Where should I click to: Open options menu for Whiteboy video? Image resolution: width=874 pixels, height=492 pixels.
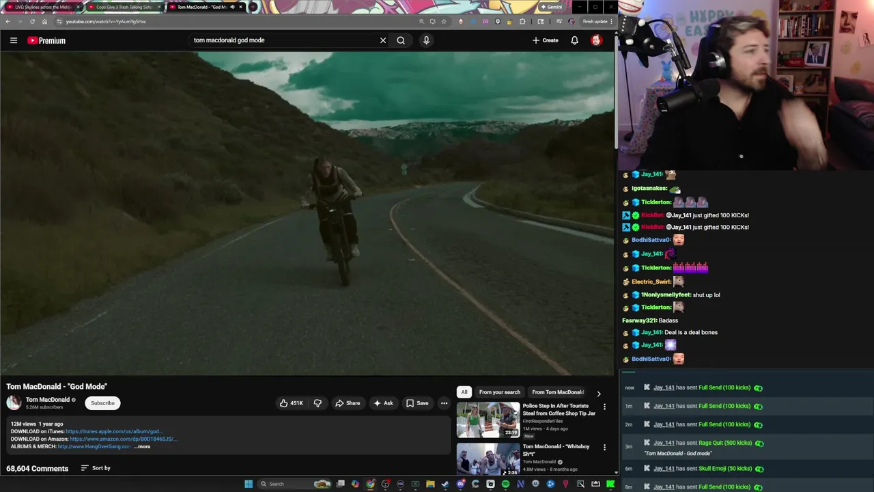pyautogui.click(x=604, y=448)
